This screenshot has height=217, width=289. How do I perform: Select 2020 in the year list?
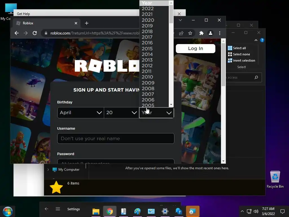click(154, 20)
